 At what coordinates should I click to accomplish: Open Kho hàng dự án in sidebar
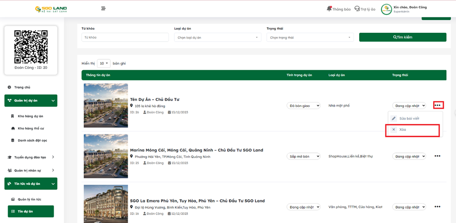(x=30, y=116)
